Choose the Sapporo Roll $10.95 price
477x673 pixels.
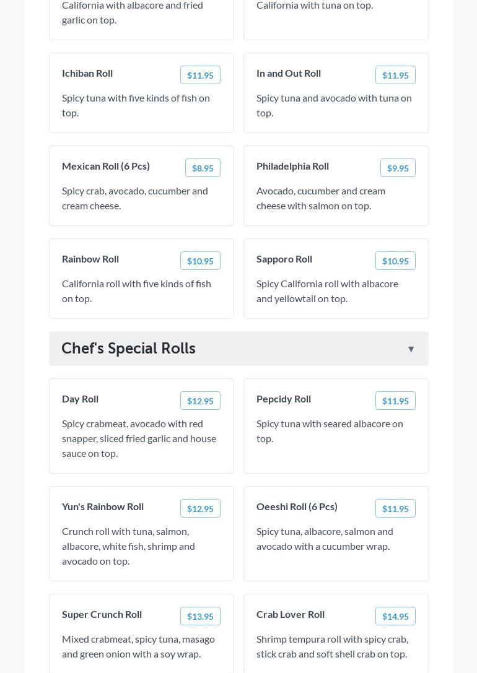tap(395, 261)
